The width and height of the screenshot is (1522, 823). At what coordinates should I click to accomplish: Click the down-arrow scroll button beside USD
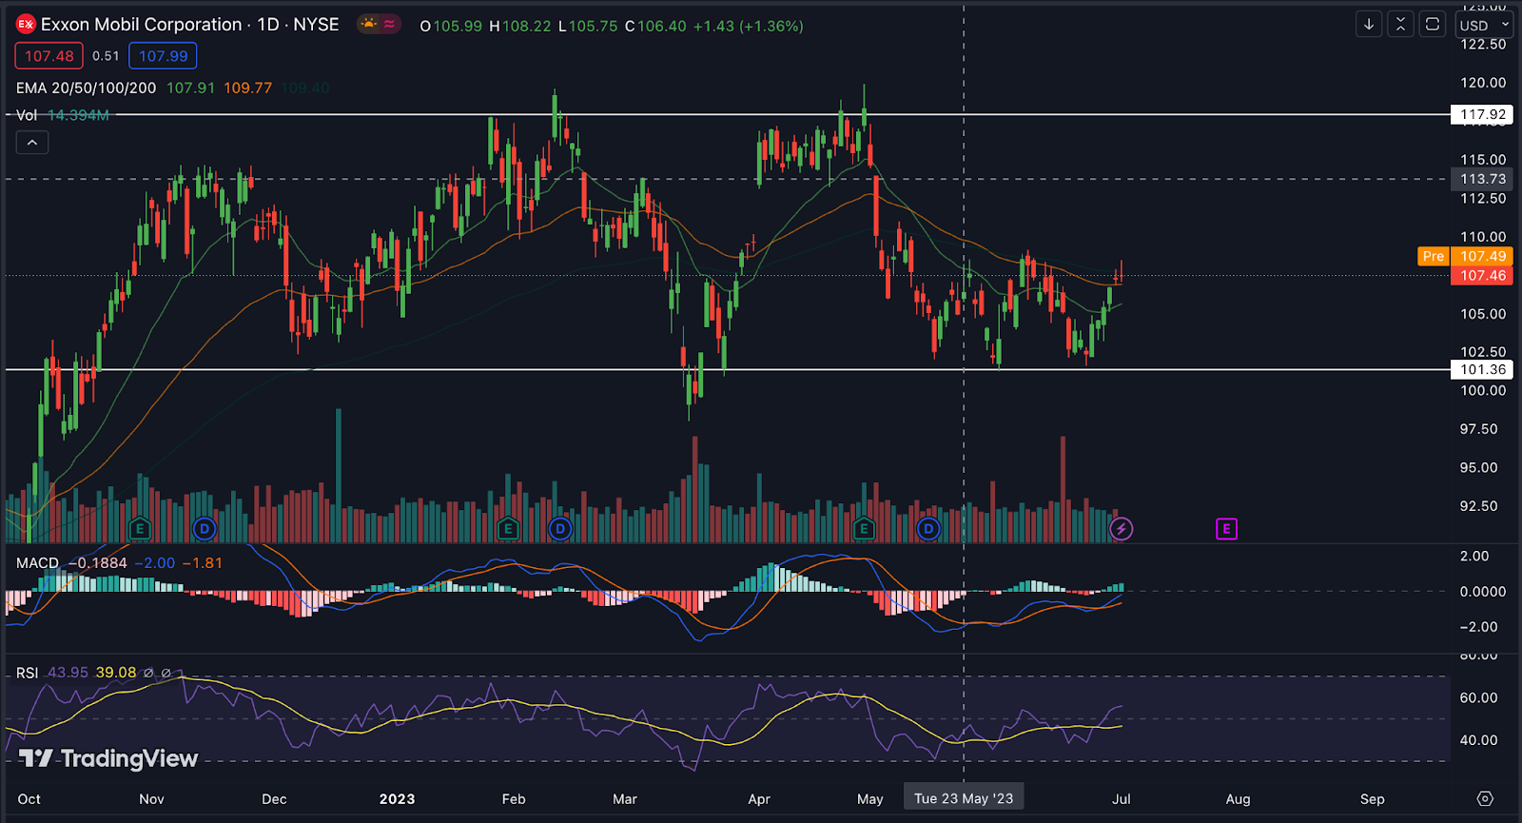(x=1369, y=25)
